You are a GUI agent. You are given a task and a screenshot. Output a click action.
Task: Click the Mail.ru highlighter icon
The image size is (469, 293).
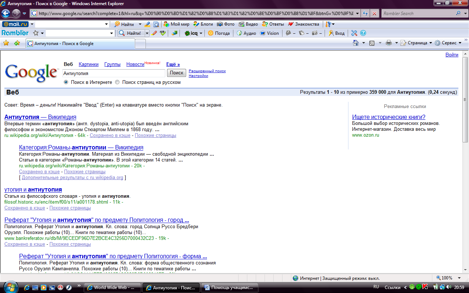tap(147, 24)
